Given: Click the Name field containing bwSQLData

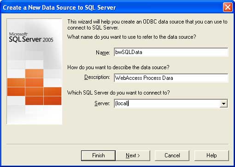Looking at the screenshot, I should [171, 52].
